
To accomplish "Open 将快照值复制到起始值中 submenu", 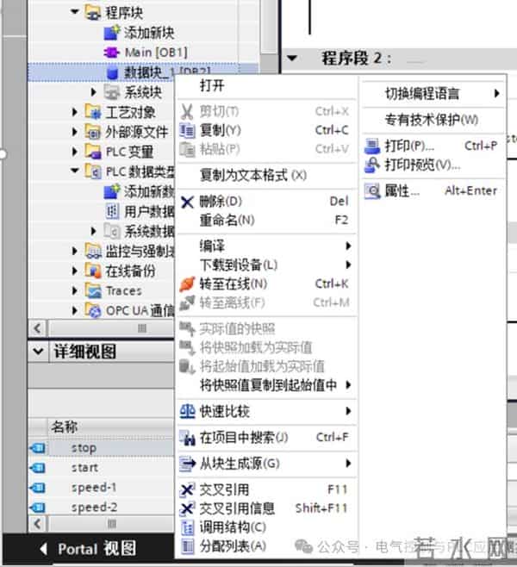I will [x=267, y=385].
